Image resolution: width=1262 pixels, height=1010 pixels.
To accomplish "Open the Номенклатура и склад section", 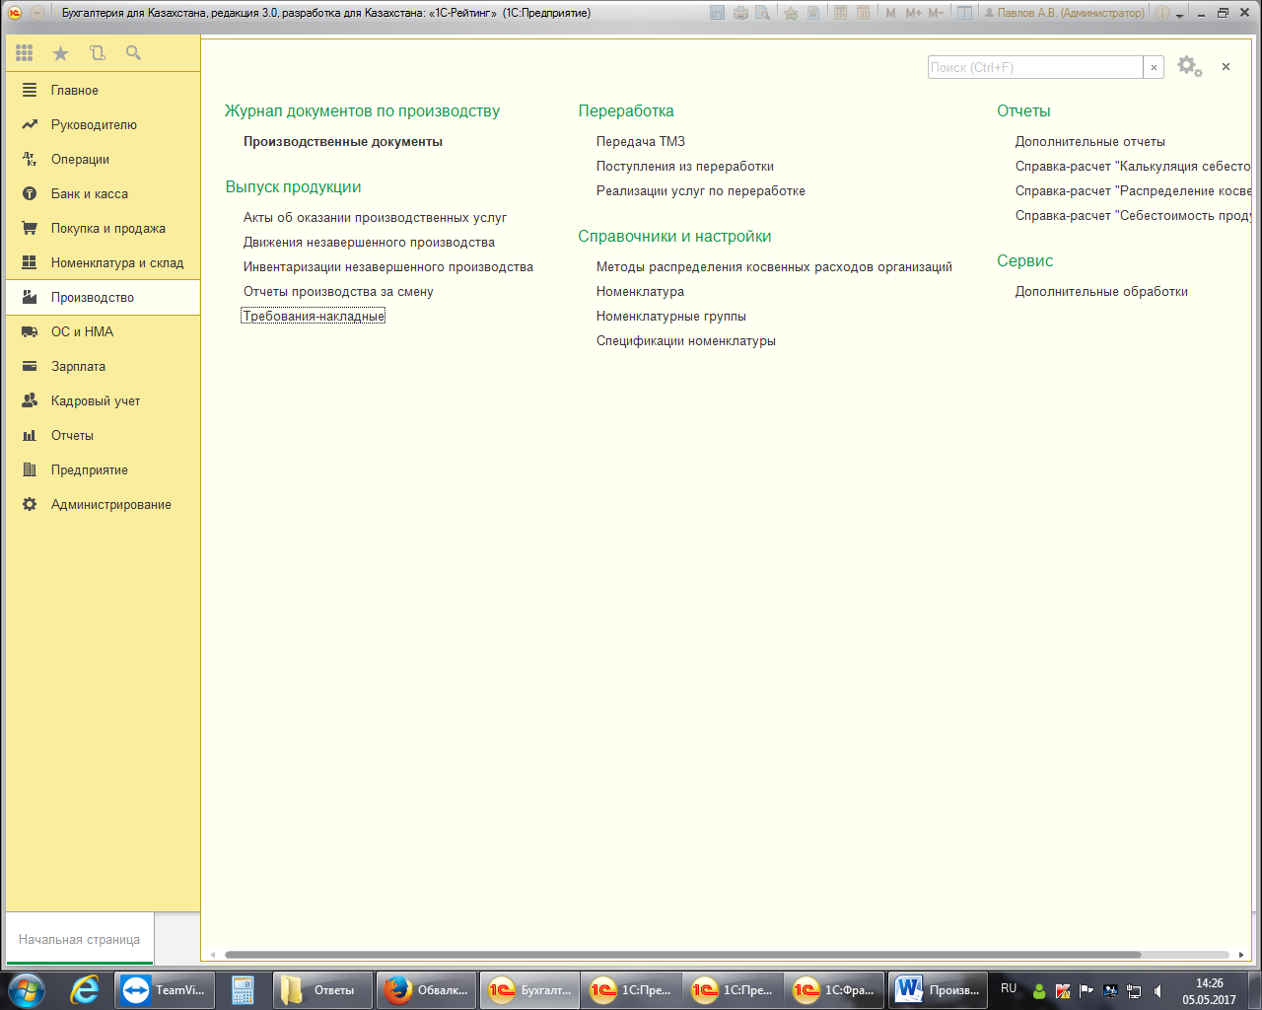I will pyautogui.click(x=103, y=262).
